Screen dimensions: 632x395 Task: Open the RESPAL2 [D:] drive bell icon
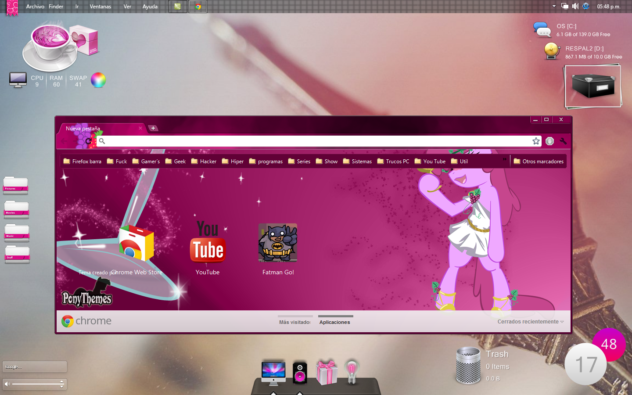[x=552, y=51]
